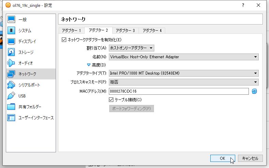The height and width of the screenshot is (168, 269).
Task: Generate a new random MAC address
Action: [254, 91]
